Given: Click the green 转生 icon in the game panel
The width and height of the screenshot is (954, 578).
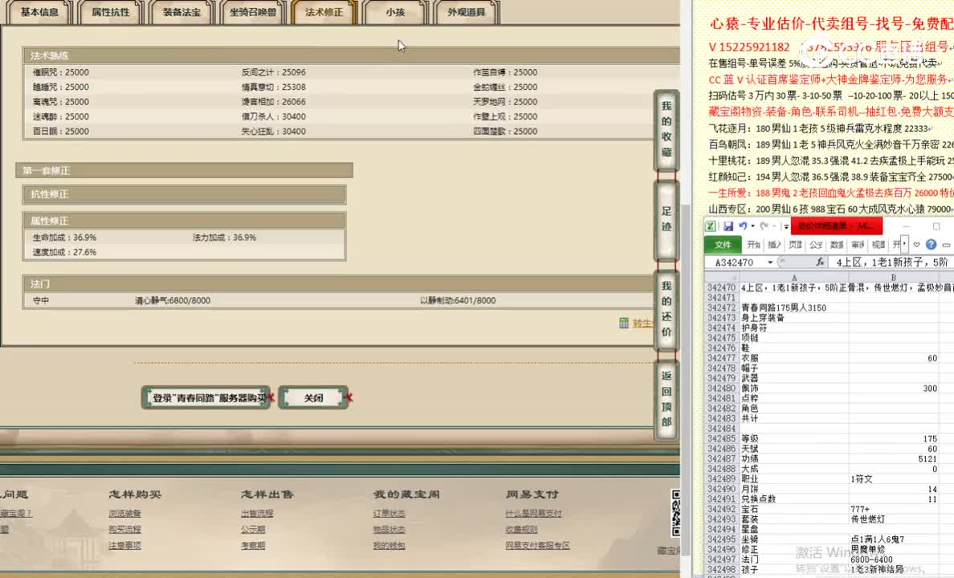Looking at the screenshot, I should click(x=623, y=320).
